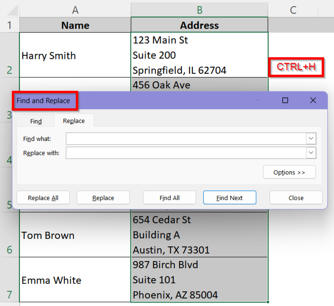Click inside the Find what field

coord(186,138)
